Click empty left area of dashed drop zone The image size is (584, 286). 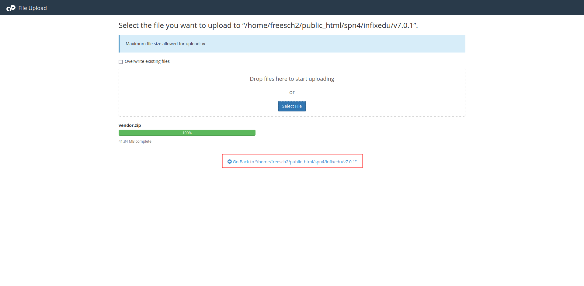point(182,94)
